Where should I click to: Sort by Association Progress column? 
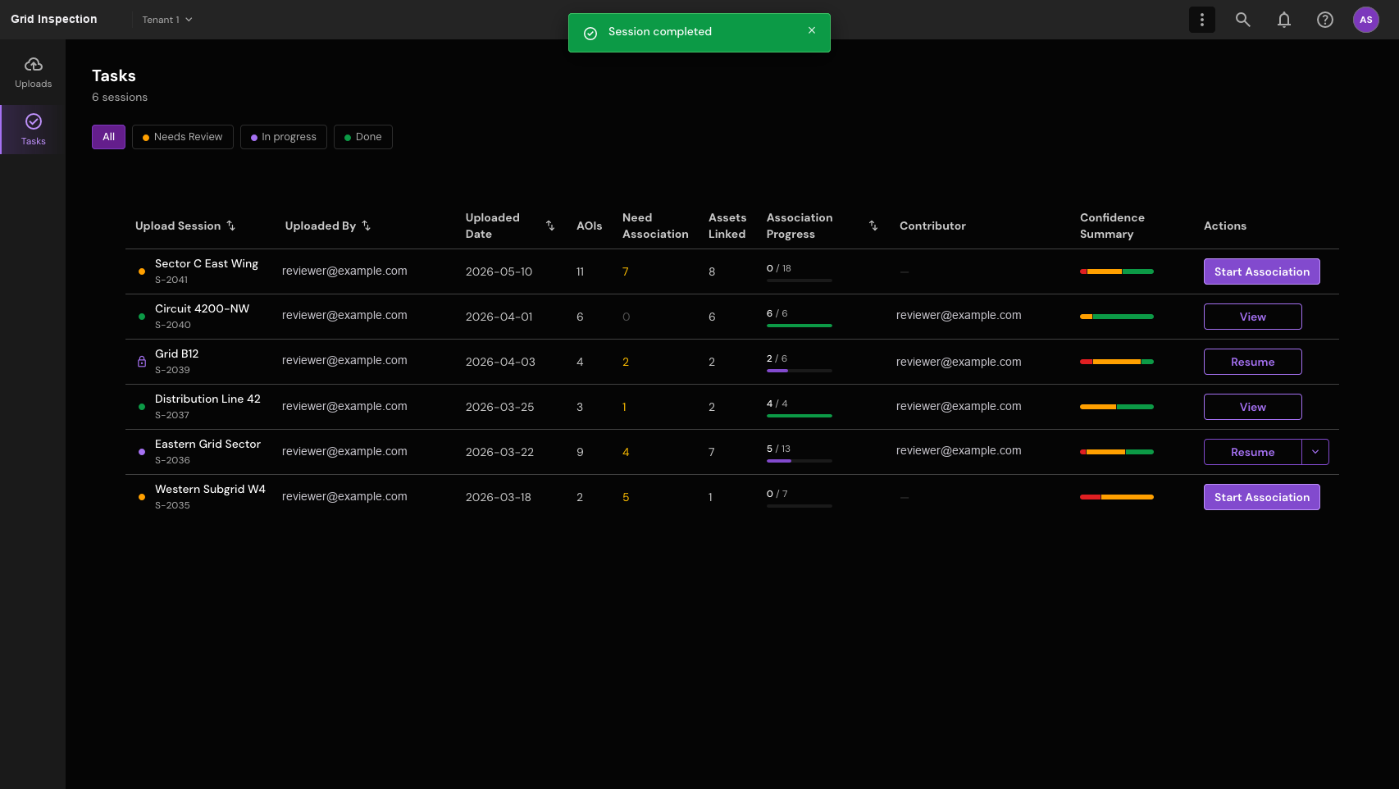point(873,226)
